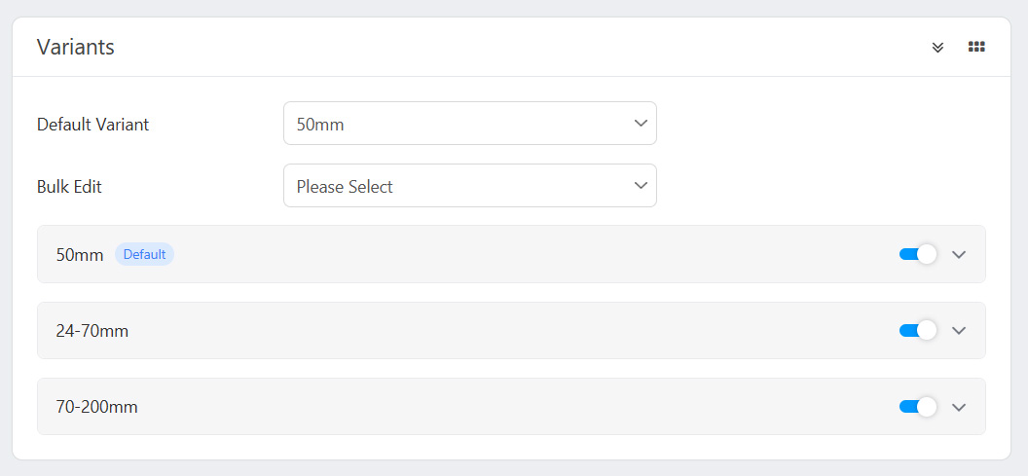The height and width of the screenshot is (476, 1028).
Task: Open the Bulk Edit 'Please Select' dropdown
Action: click(x=458, y=186)
